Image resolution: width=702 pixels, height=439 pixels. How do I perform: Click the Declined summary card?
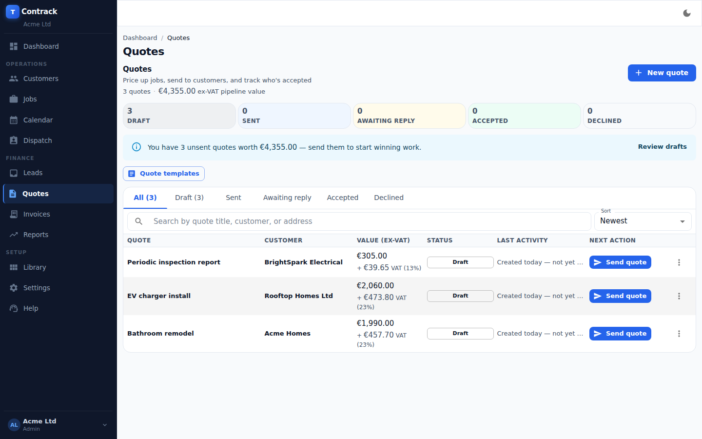coord(640,116)
